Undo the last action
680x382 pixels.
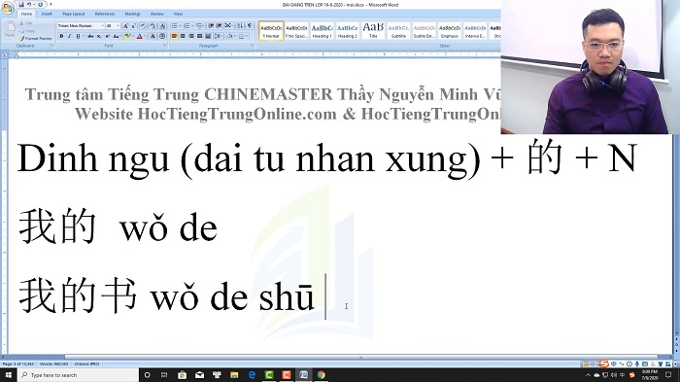coord(29,5)
